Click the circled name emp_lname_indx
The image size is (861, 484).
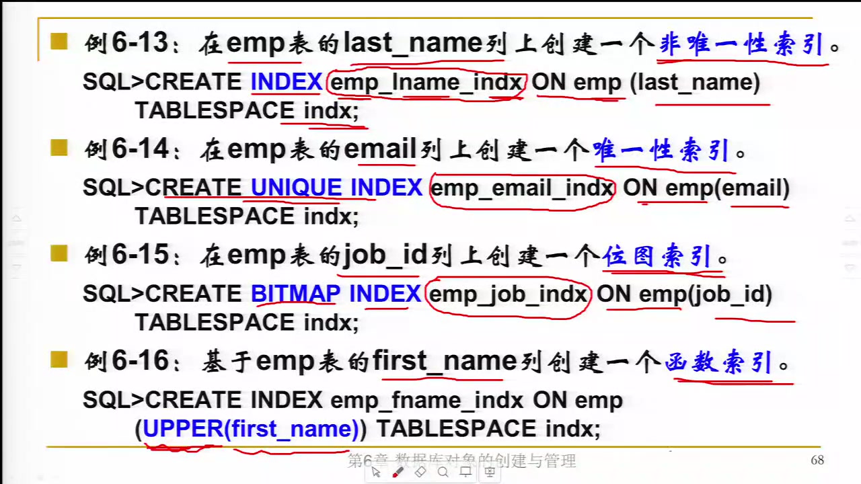[x=426, y=83]
